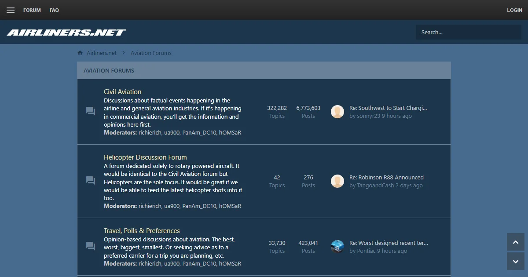Click the home icon in breadcrumbs

click(x=80, y=53)
